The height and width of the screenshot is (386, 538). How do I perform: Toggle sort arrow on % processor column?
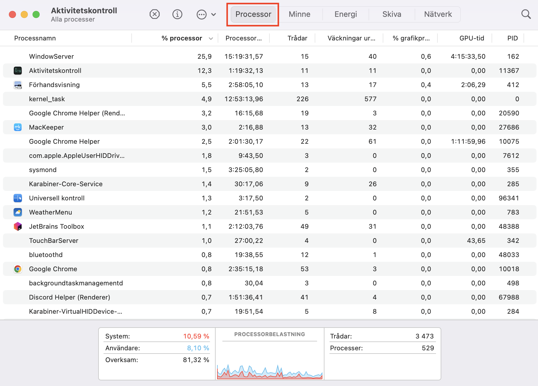click(211, 38)
